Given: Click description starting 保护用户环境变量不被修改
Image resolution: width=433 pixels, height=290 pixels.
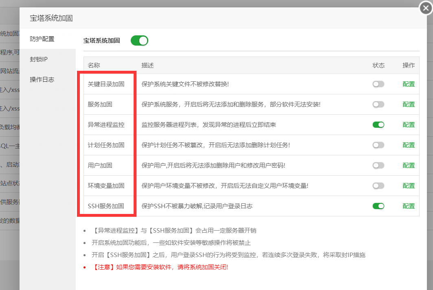Looking at the screenshot, I should 225,186.
